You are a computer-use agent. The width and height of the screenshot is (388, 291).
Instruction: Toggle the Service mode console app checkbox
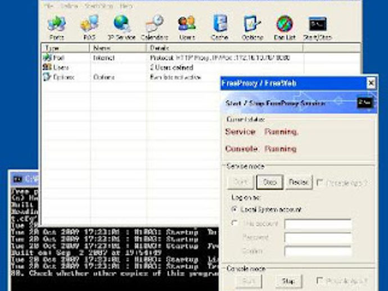[x=320, y=183]
